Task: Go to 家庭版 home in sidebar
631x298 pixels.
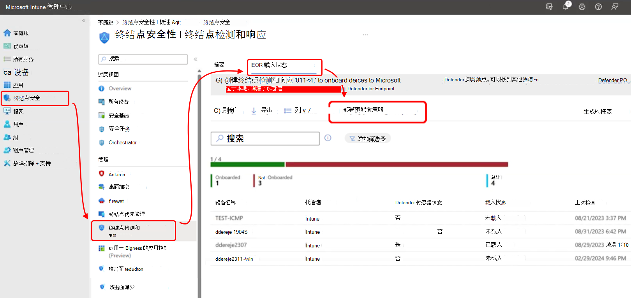Action: pyautogui.click(x=16, y=33)
